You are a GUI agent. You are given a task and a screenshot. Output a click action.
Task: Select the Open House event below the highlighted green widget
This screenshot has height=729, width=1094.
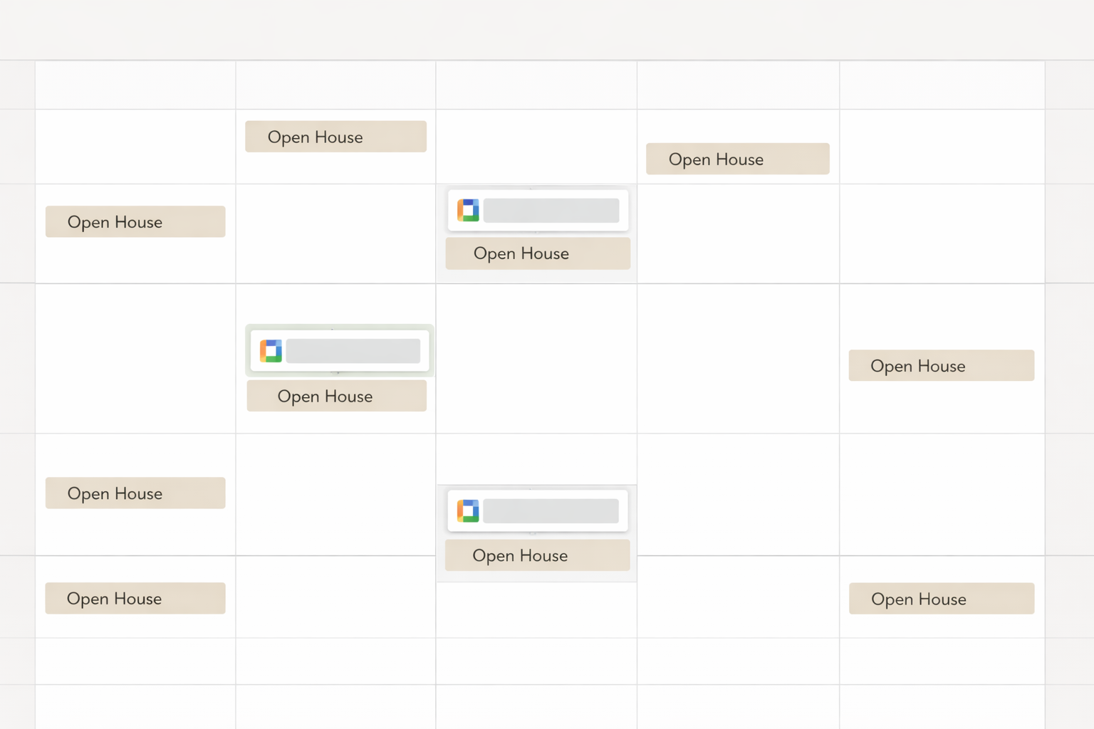pyautogui.click(x=336, y=396)
